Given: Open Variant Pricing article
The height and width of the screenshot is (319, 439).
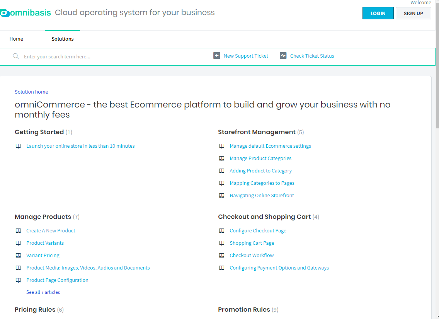Looking at the screenshot, I should coord(43,255).
